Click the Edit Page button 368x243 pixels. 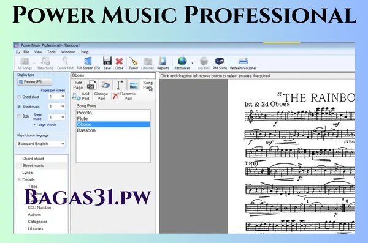(78, 85)
